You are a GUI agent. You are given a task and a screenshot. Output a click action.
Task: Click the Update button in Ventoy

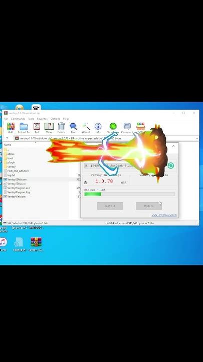(149, 206)
